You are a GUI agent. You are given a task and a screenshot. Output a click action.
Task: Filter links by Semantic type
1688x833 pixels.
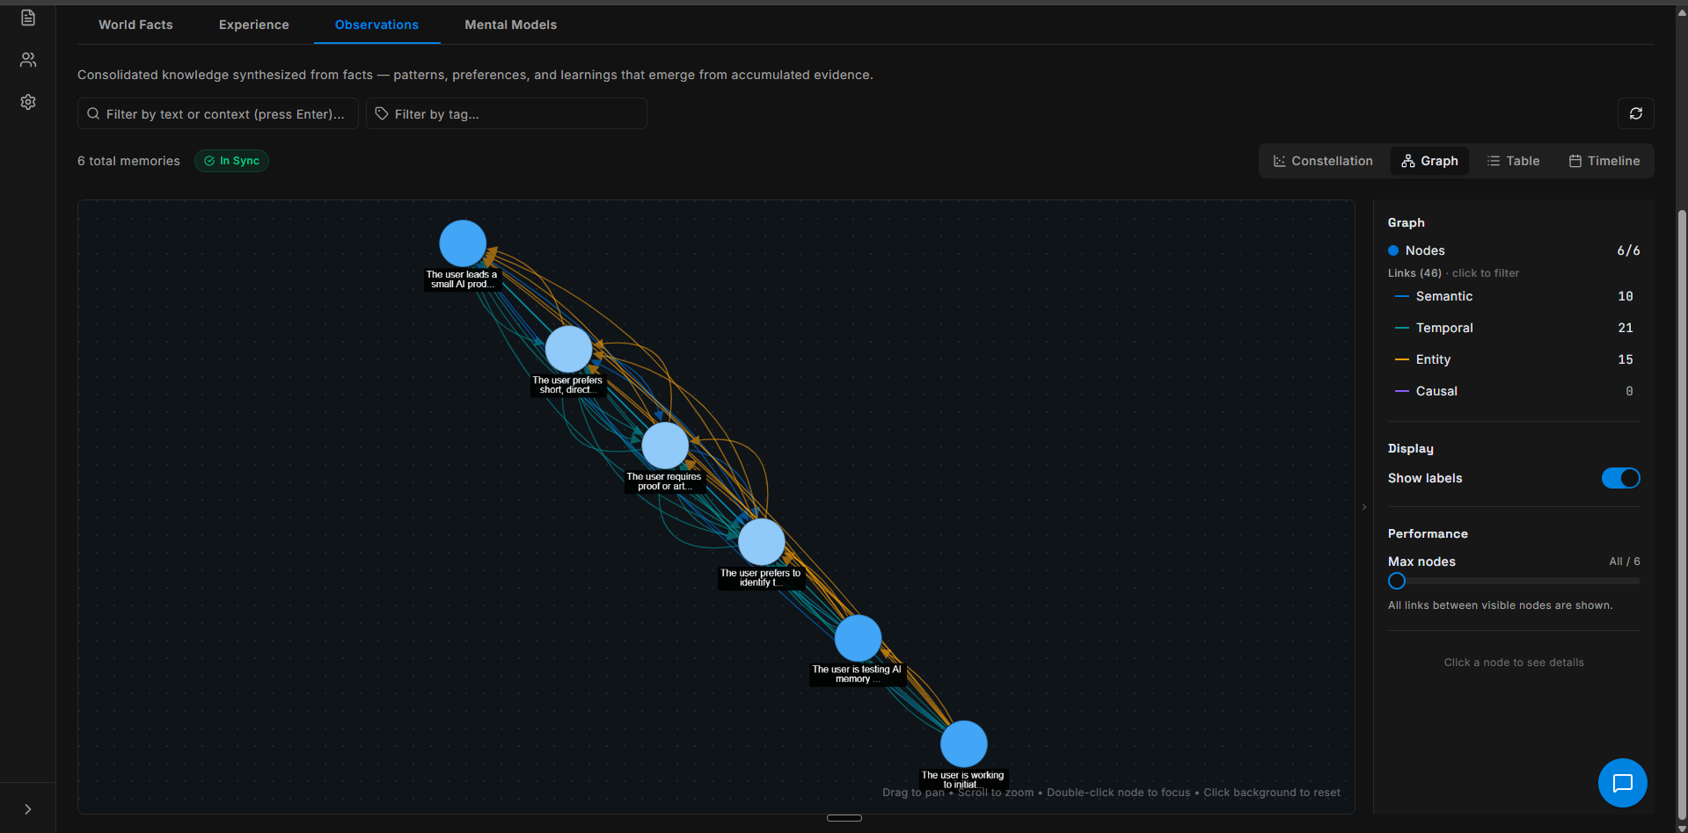[1514, 296]
